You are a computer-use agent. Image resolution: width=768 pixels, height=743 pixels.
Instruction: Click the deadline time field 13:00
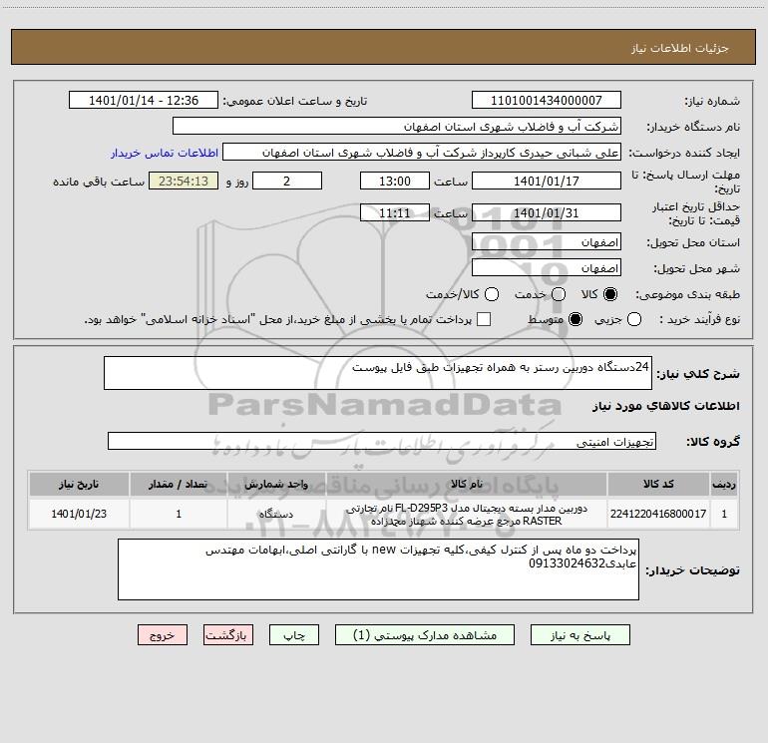tap(395, 181)
